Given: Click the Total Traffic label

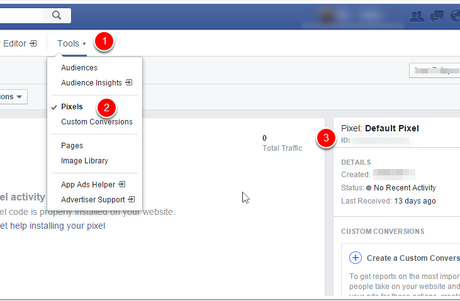Looking at the screenshot, I should pyautogui.click(x=282, y=148).
